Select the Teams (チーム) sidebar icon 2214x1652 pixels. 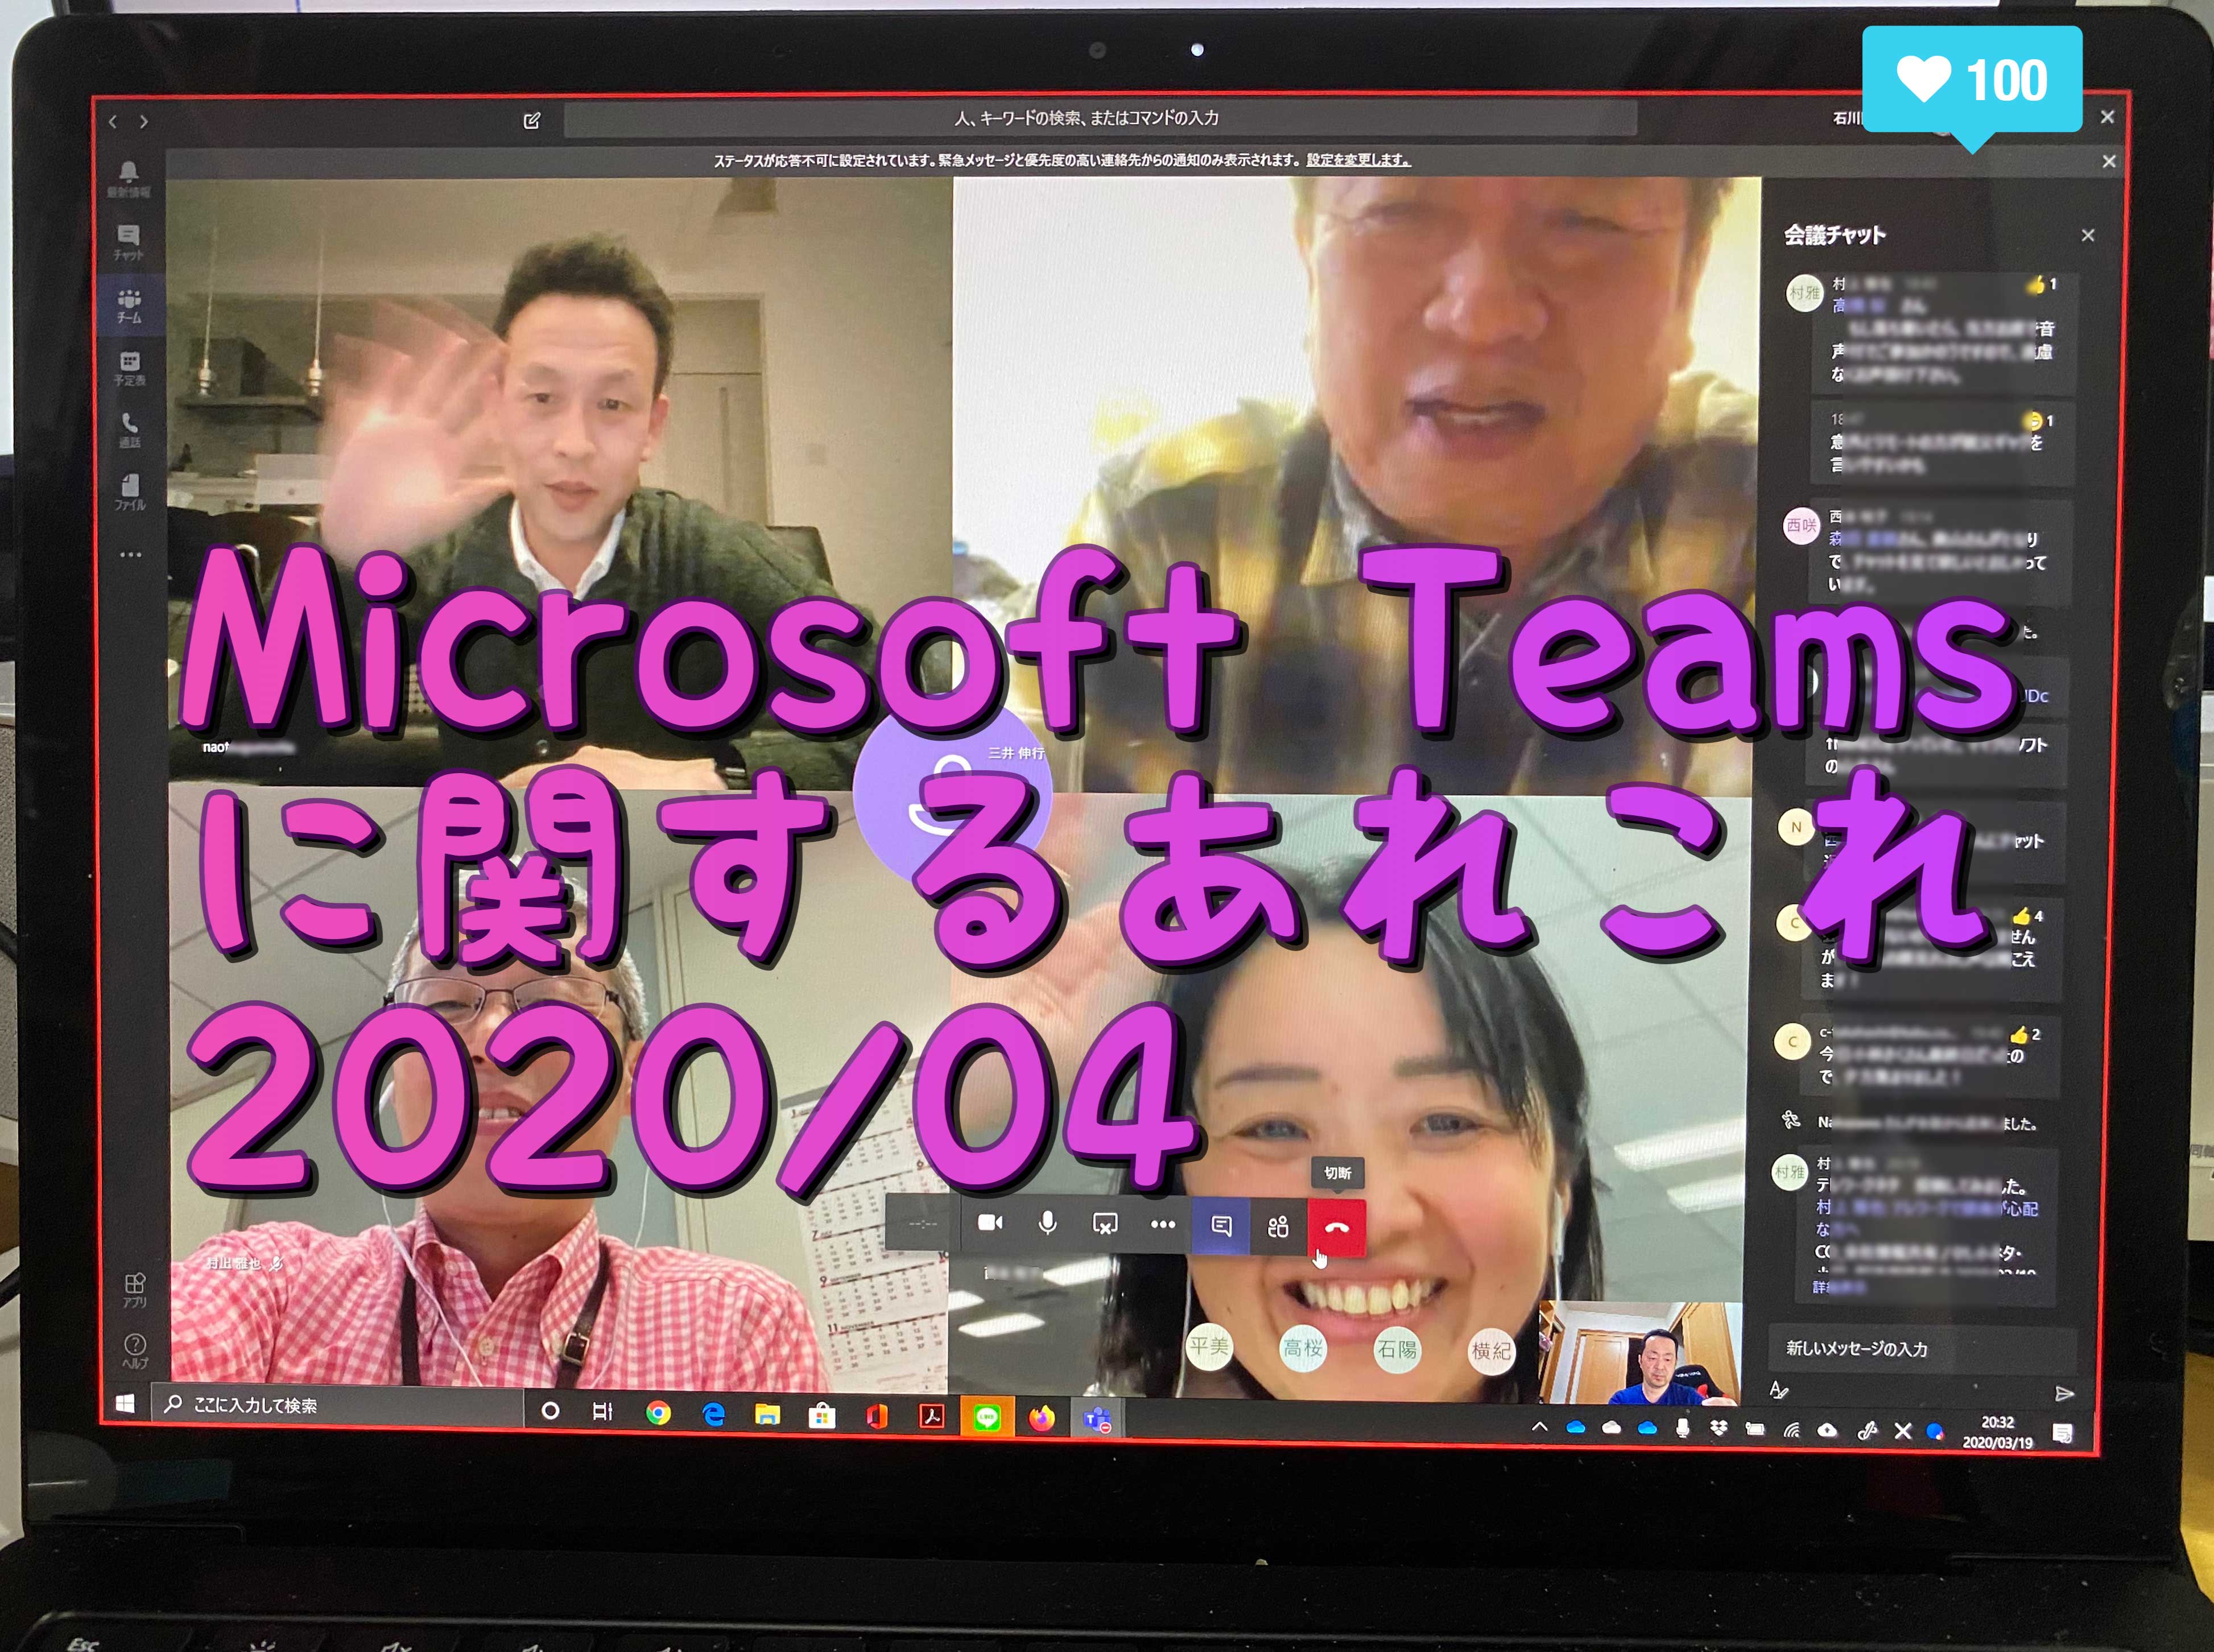[x=129, y=305]
